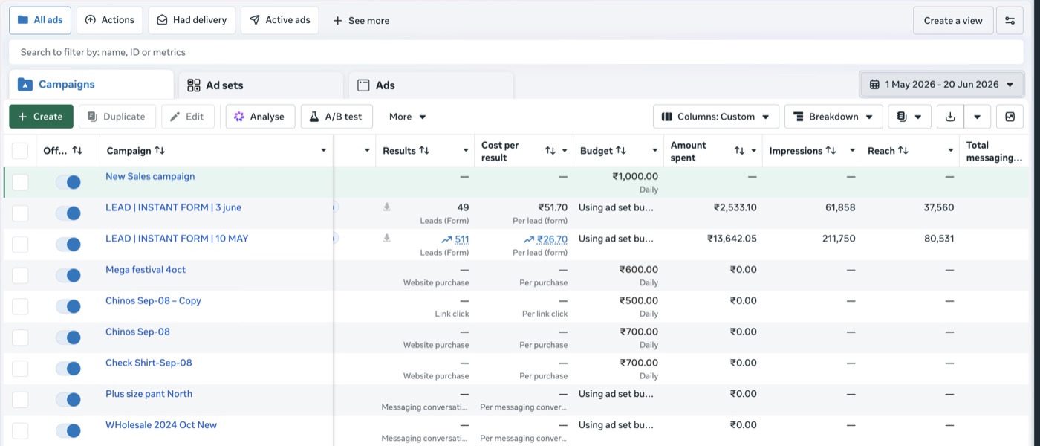The image size is (1040, 446).
Task: Click sort arrows in the Off/On column header
Action: coord(77,151)
